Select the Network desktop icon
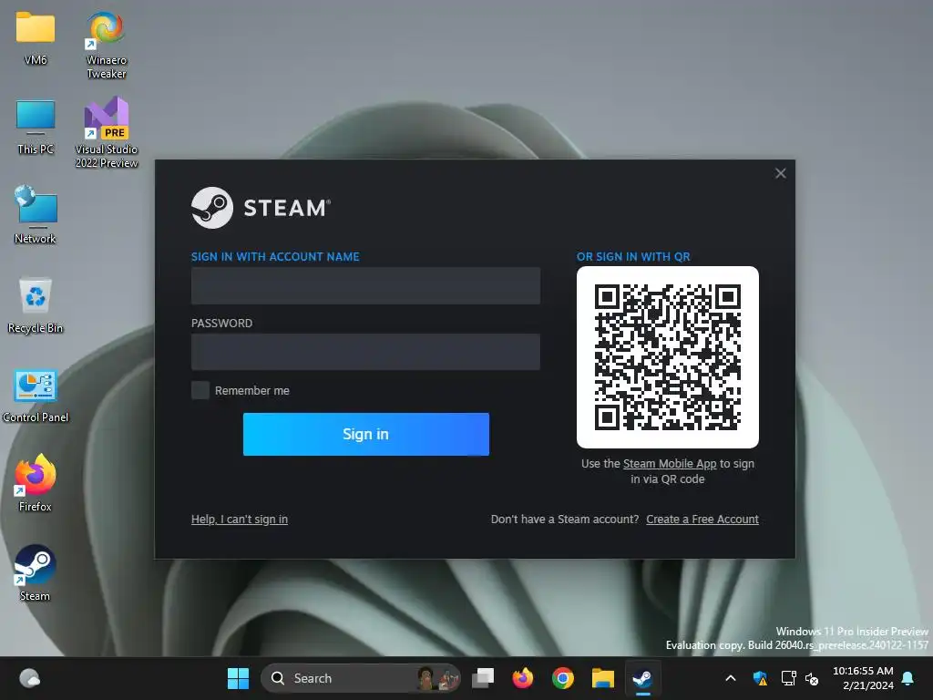Screen dimensions: 933x700 pos(36,214)
